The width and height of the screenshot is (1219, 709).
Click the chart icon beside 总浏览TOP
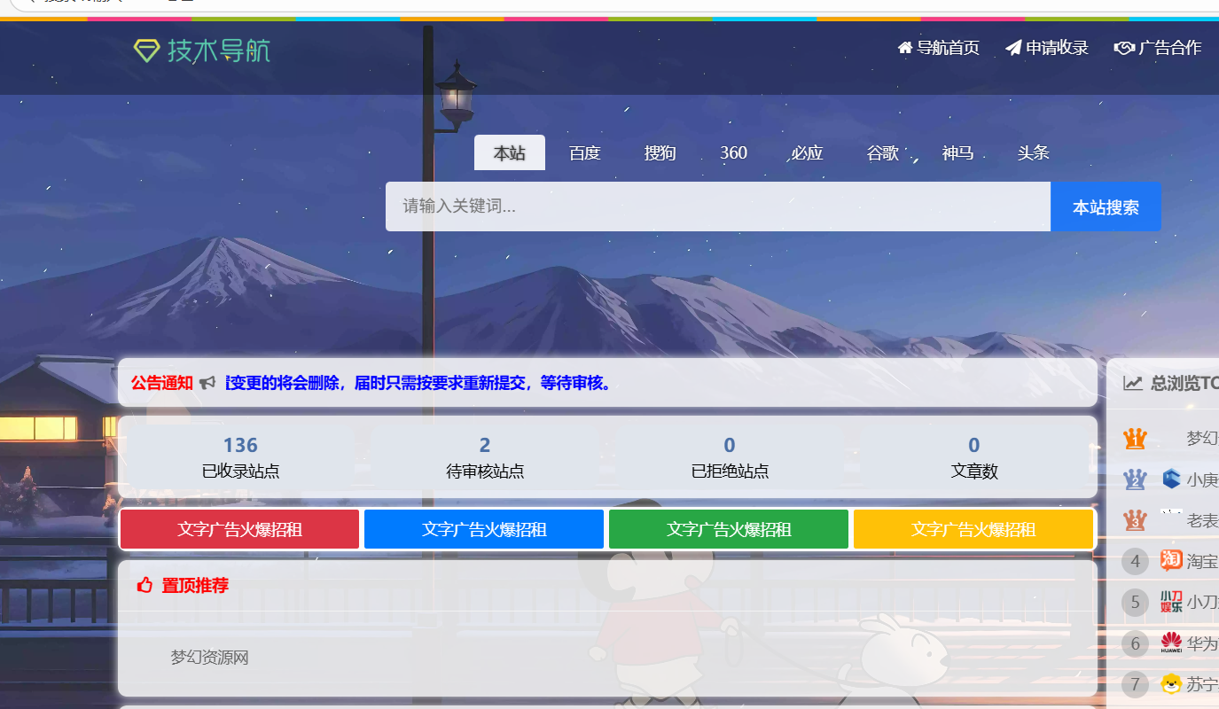[1133, 383]
